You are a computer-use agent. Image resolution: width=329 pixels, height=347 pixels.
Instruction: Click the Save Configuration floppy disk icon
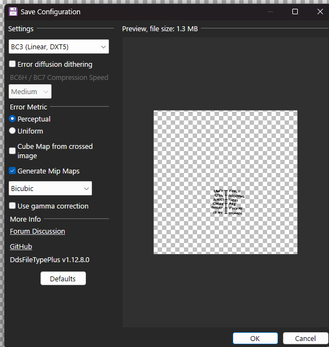click(x=13, y=11)
